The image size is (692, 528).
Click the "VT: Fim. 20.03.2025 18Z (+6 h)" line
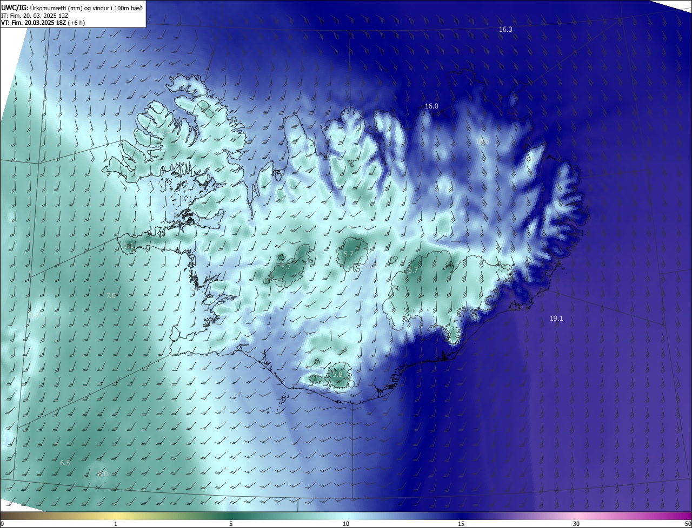43,23
